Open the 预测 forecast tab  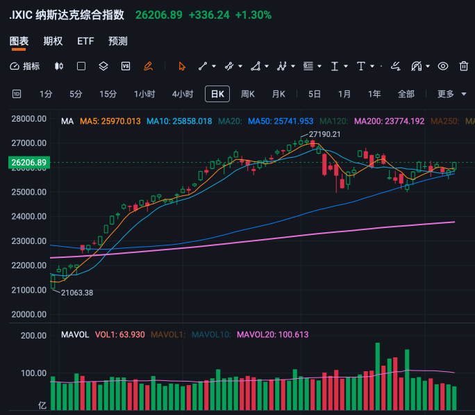coord(118,41)
